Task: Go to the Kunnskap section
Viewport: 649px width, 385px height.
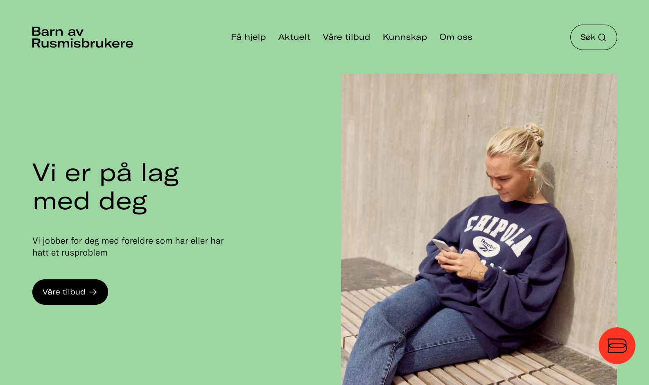Action: point(405,37)
